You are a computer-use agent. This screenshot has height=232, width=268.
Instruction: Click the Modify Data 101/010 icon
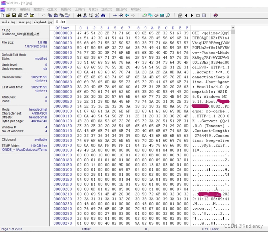pos(68,16)
